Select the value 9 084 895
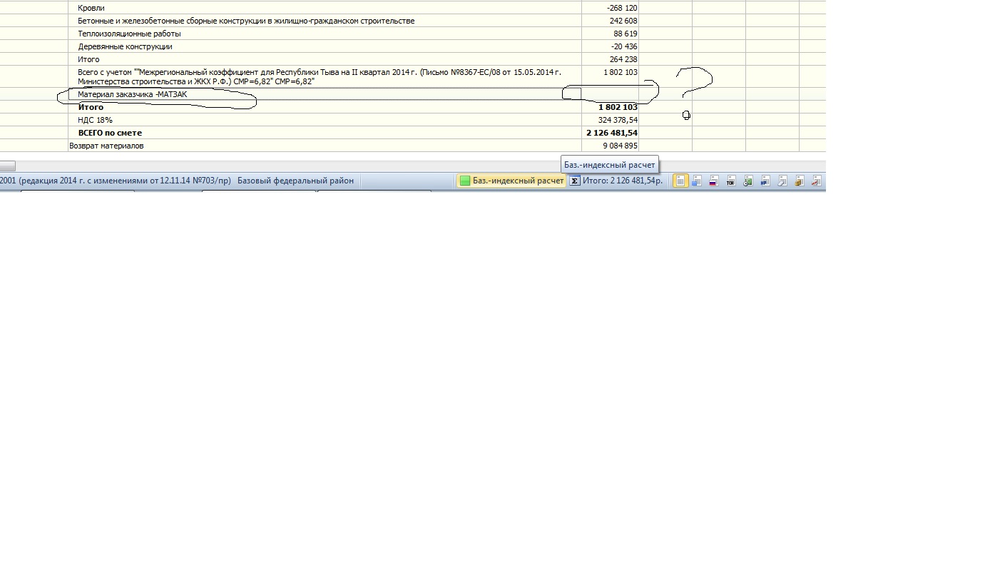The height and width of the screenshot is (576, 990). coord(621,146)
